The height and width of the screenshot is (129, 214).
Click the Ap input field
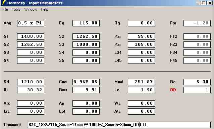86,104
